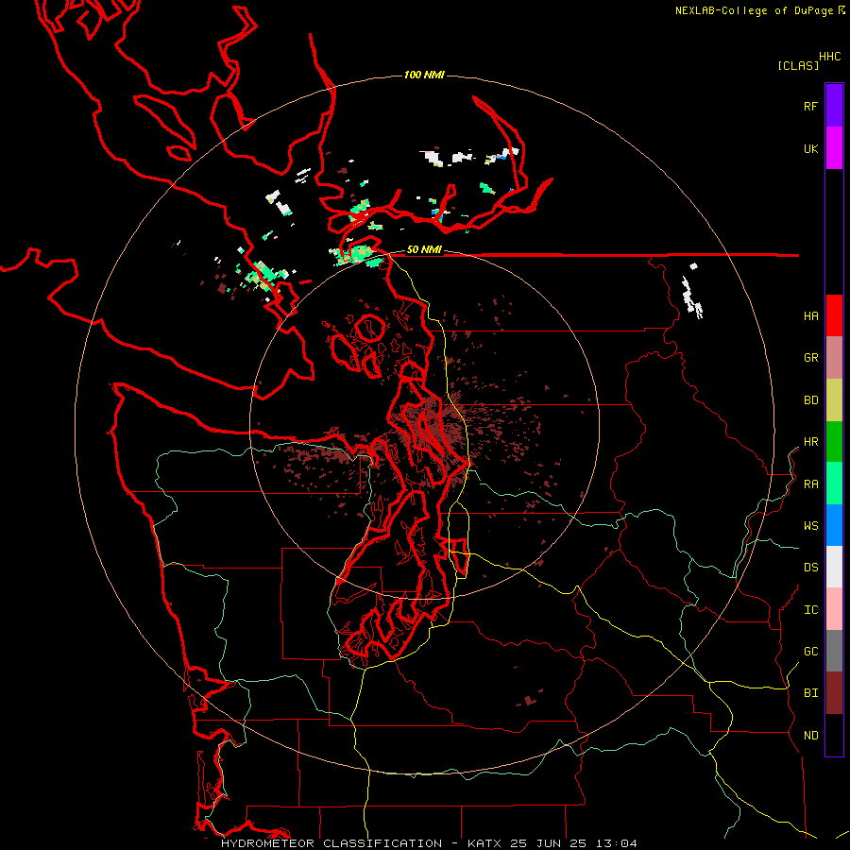Image resolution: width=850 pixels, height=850 pixels.
Task: Click the HR green legend swatch
Action: click(x=834, y=442)
